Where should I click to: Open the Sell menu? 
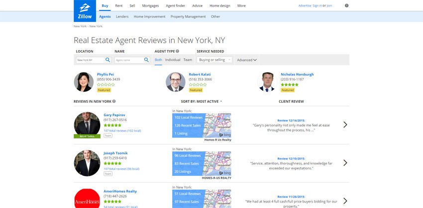point(132,5)
